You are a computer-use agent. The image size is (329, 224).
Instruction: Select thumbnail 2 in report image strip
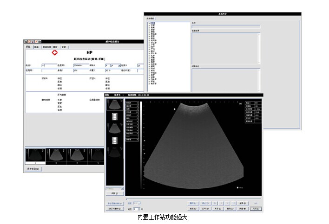pos(57,156)
